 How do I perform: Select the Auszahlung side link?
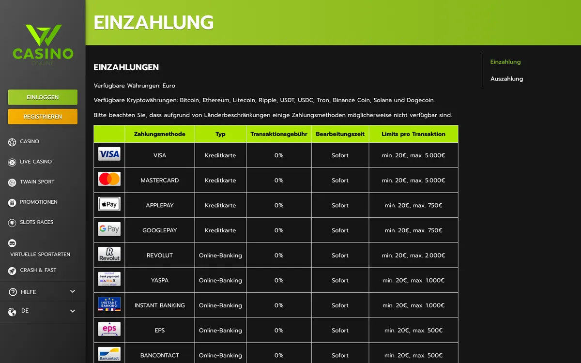click(x=506, y=79)
